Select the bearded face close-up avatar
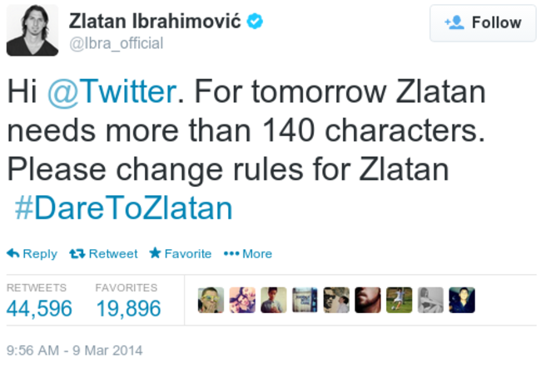This screenshot has width=541, height=367. [368, 301]
